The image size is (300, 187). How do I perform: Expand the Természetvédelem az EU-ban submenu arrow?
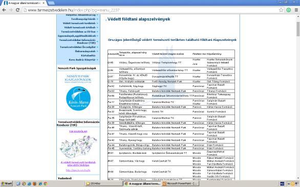(x=97, y=32)
